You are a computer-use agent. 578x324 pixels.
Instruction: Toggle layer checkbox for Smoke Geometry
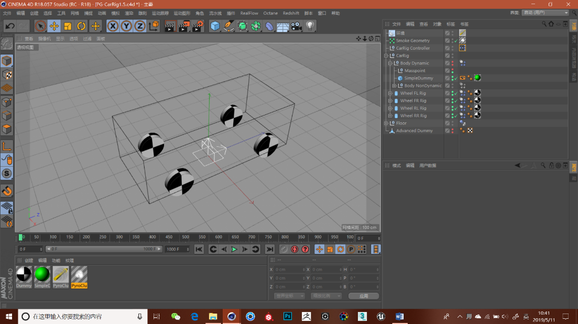coord(447,41)
